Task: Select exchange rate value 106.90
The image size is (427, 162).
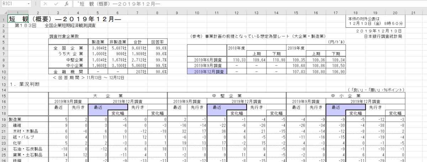Action: [336, 72]
